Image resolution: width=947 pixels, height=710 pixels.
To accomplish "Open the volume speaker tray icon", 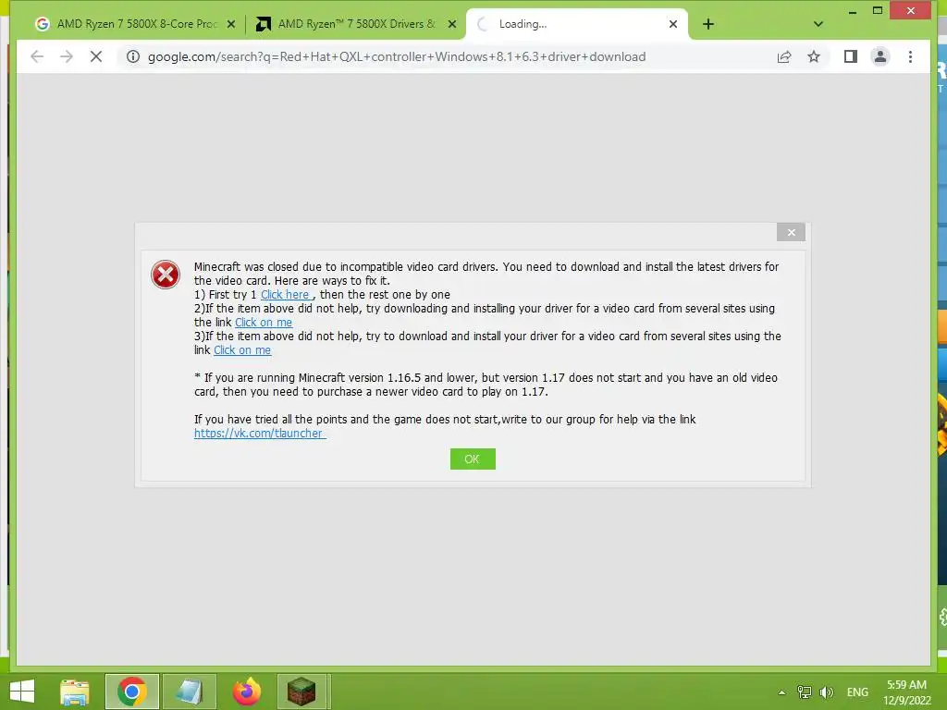I will [x=827, y=692].
